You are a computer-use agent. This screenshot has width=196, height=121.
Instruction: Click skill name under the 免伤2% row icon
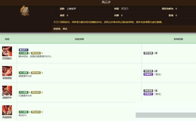point(7,117)
